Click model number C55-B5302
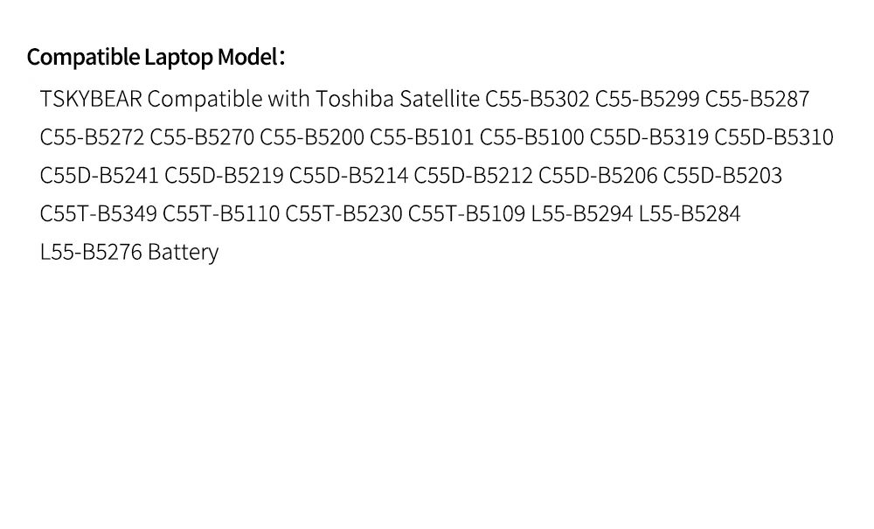 tap(538, 99)
